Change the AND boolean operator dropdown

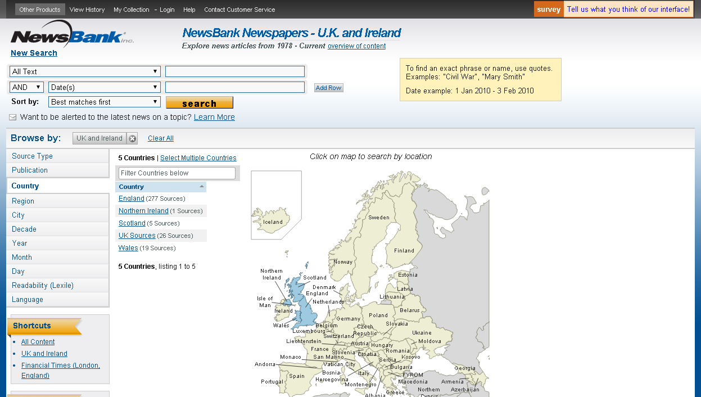point(26,87)
